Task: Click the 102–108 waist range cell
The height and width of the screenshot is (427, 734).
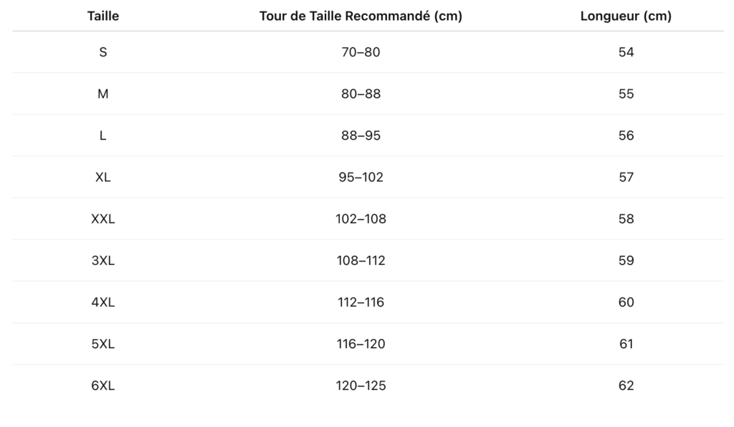Action: 361,219
